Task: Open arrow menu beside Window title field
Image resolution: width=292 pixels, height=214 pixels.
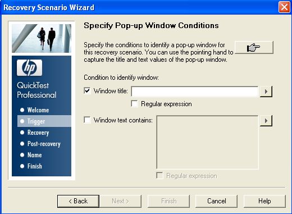Action: 266,92
